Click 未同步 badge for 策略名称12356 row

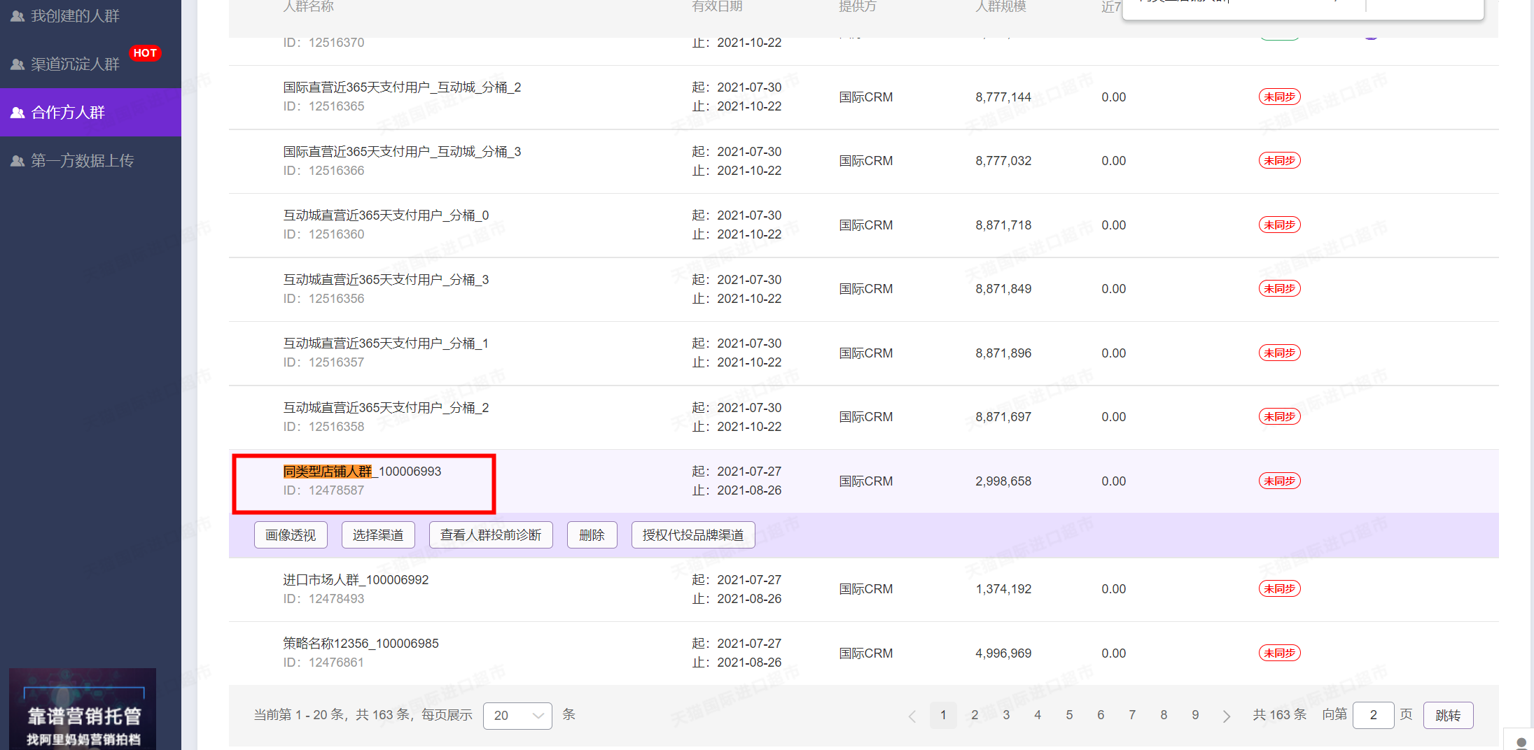[x=1279, y=653]
